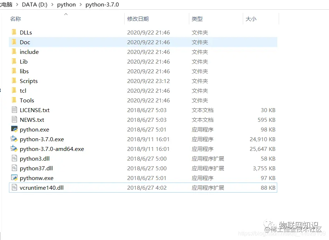
Task: Click the python-3.7.0.exe installer icon
Action: (14, 139)
